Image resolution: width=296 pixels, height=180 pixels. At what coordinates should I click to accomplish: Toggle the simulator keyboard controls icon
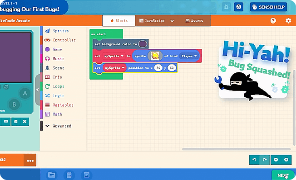6,122
